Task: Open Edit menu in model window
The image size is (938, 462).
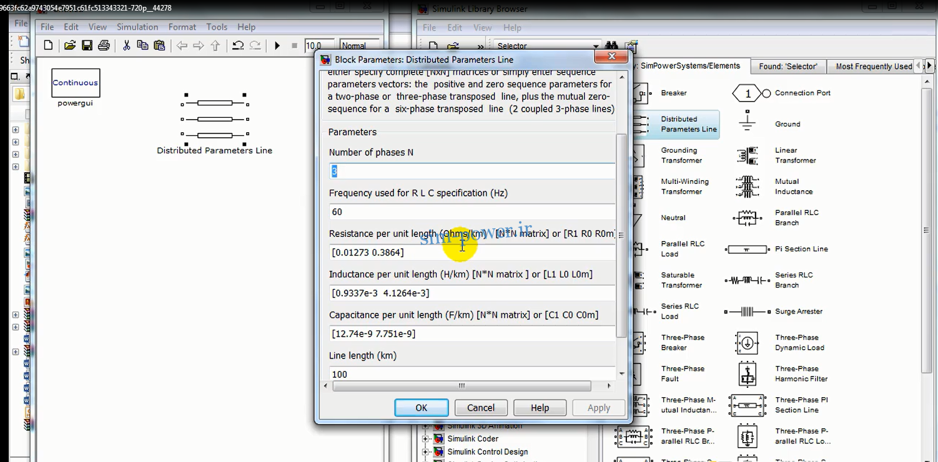Action: click(71, 27)
